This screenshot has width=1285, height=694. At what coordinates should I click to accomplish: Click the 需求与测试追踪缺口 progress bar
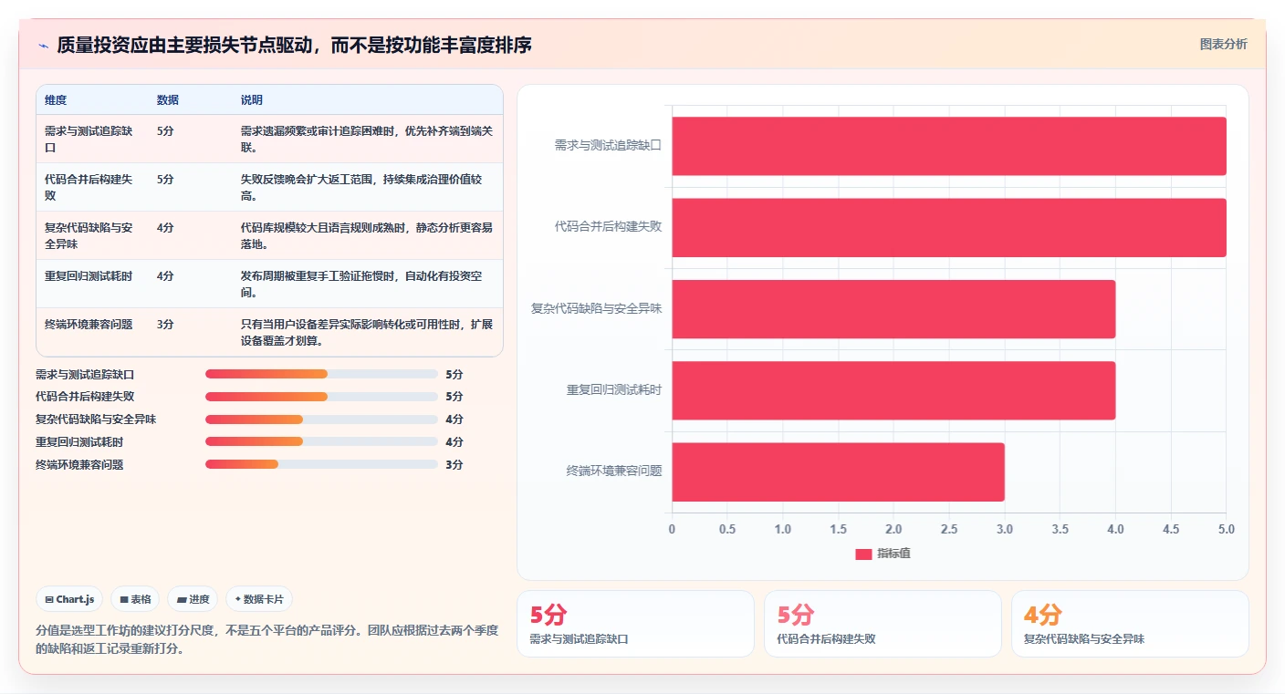click(x=321, y=374)
